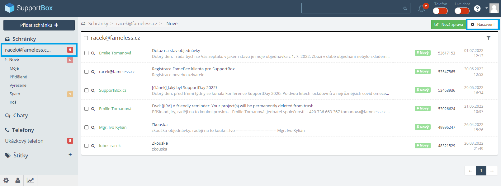Add a new label with the plus icon
The height and width of the screenshot is (186, 501).
tap(70, 154)
